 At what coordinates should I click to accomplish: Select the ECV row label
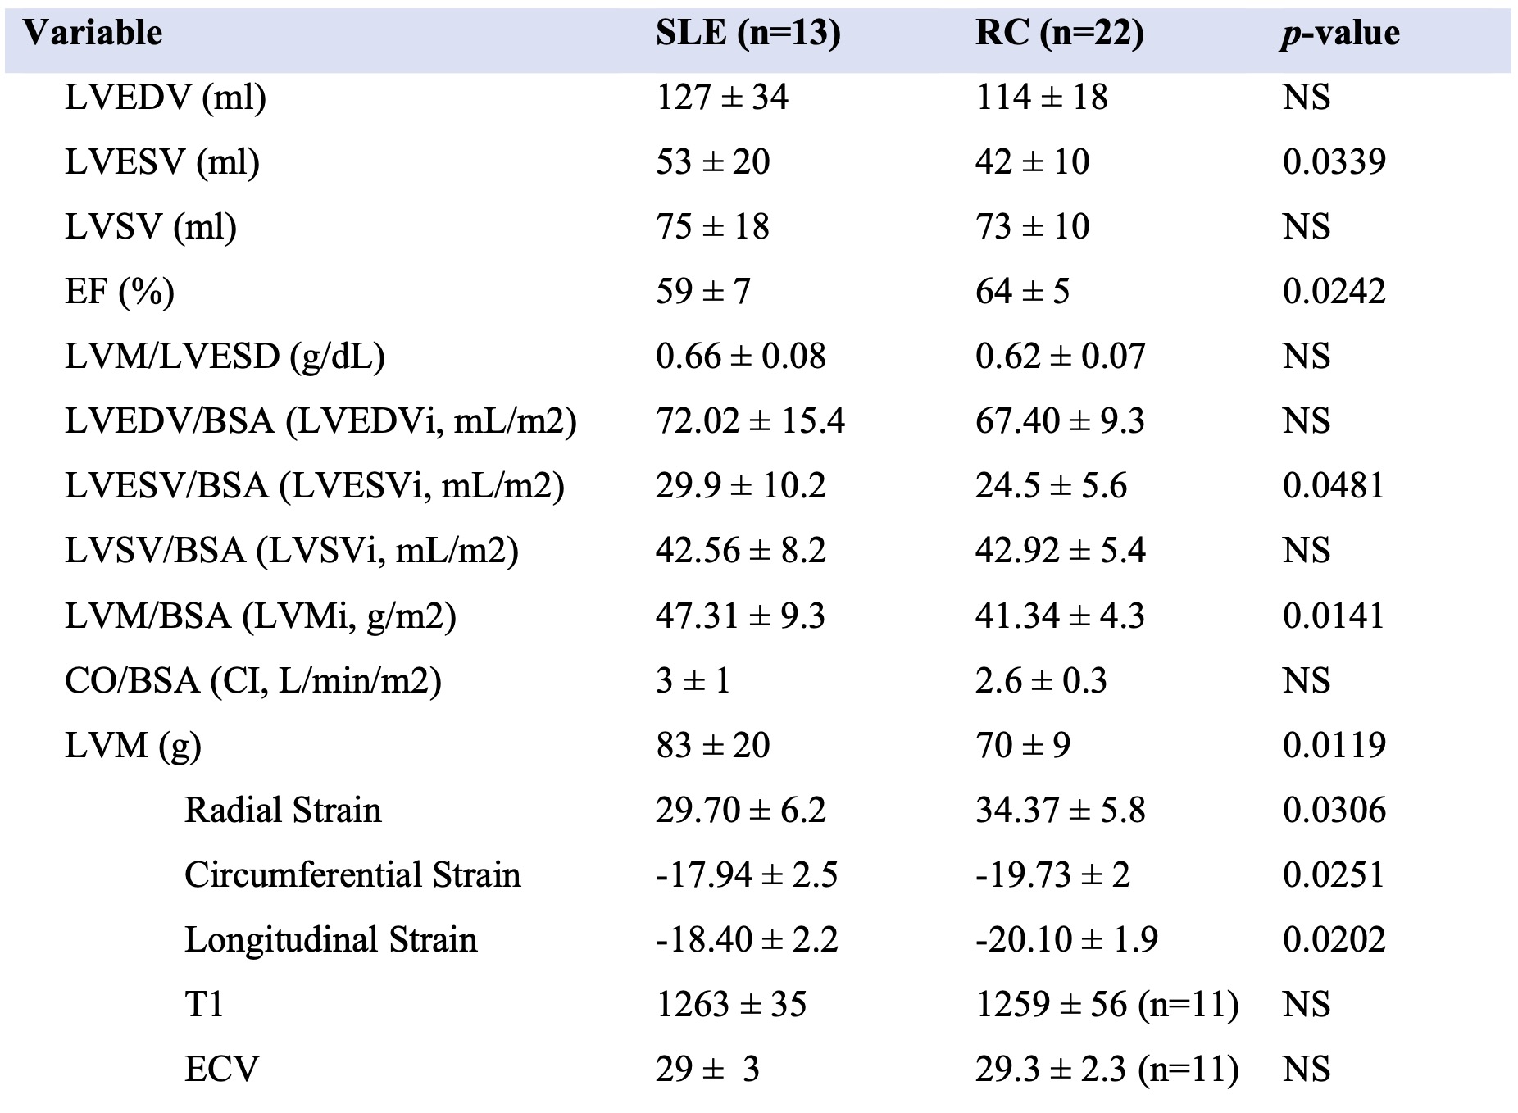221,1069
